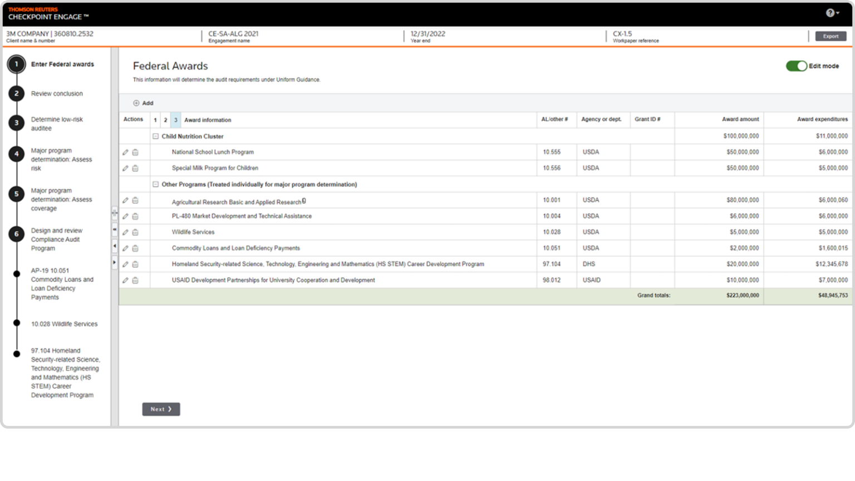Viewport: 855px width, 481px height.
Task: Edit the PL-480 Market Development award row
Action: pyautogui.click(x=125, y=217)
